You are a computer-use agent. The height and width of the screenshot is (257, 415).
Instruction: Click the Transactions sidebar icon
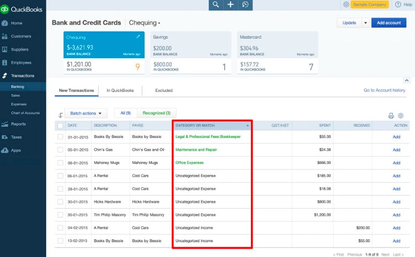pyautogui.click(x=4, y=76)
